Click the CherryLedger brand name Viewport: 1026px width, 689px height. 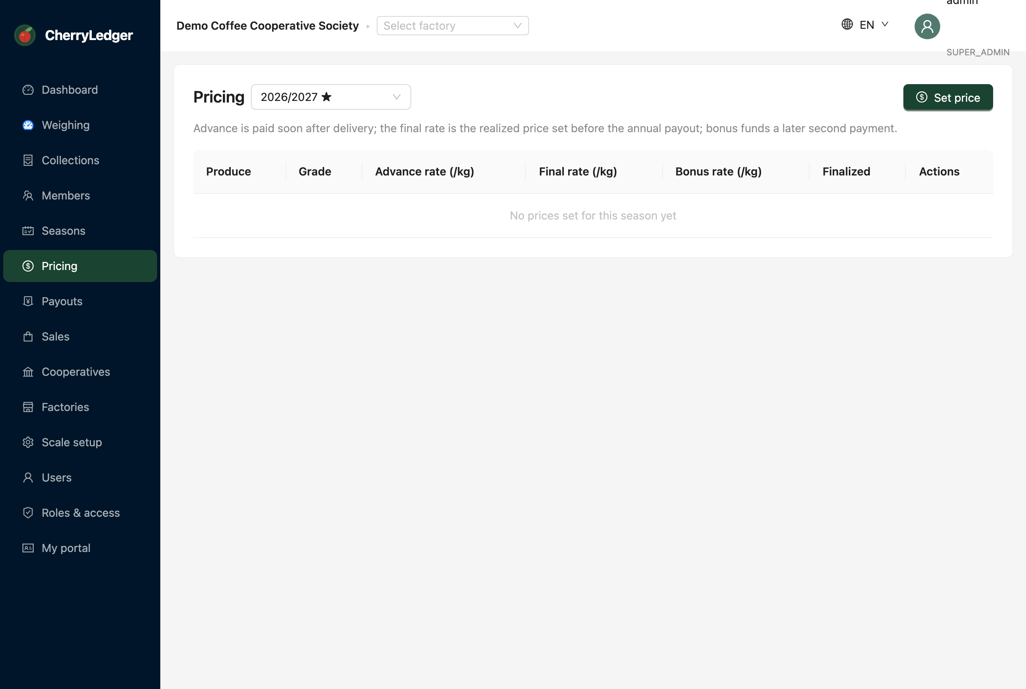89,35
